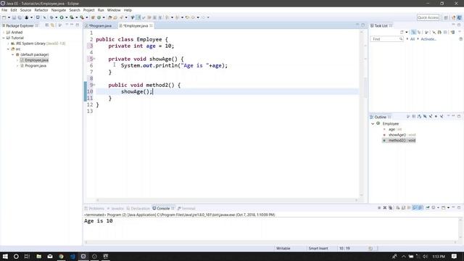Click Remove Launch icon in Console toolbar
Screen dimensions: 464x261
tap(385, 208)
